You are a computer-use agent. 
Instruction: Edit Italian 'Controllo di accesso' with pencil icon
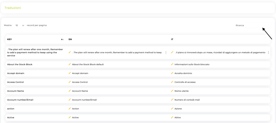(172, 82)
